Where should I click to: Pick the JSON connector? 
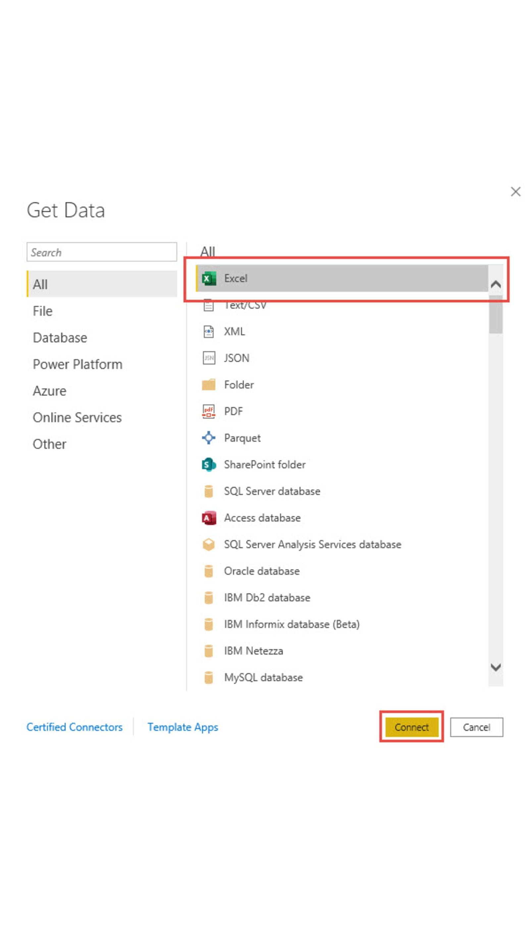[236, 358]
